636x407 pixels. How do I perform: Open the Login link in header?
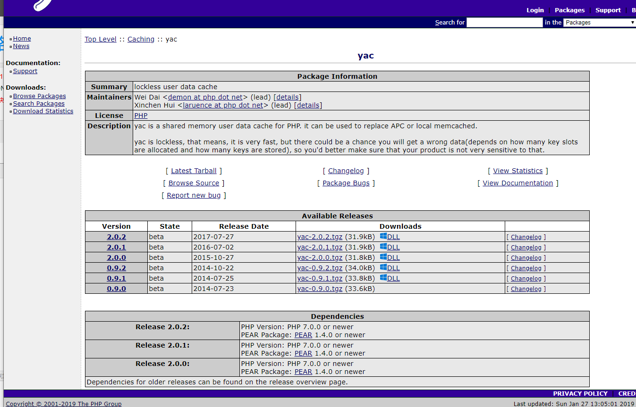coord(535,10)
